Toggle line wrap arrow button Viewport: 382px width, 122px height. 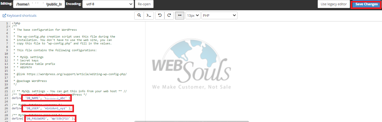point(180,15)
